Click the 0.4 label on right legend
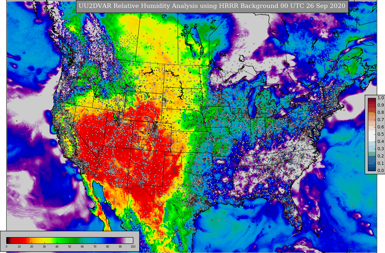Image resolution: width=385 pixels, height=253 pixels. click(381, 142)
